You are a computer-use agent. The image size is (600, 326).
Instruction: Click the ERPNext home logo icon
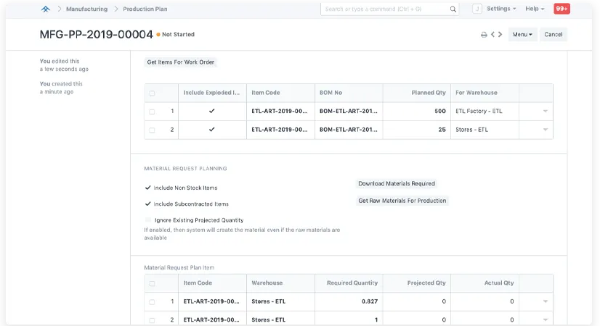tap(46, 9)
